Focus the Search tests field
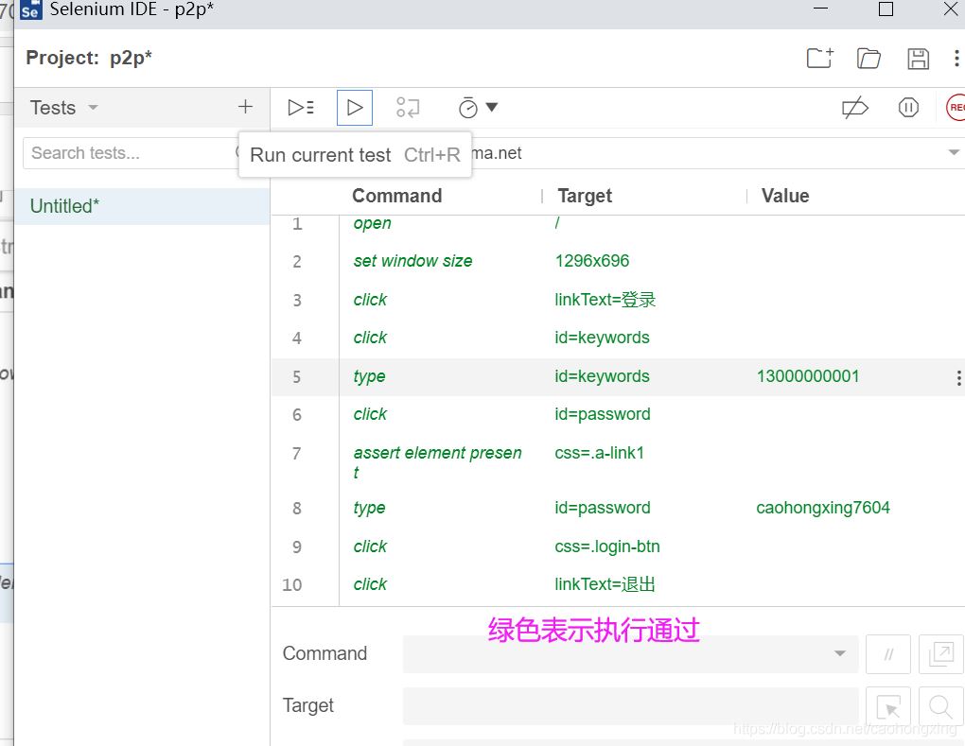Image resolution: width=965 pixels, height=746 pixels. click(x=132, y=152)
